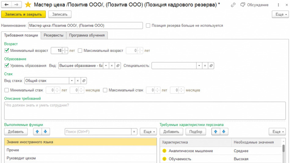Open the Специальность dropdown list
Screen dimensions: 290x163
tap(199, 66)
